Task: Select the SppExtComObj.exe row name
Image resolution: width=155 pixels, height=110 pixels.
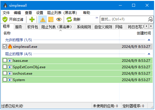Action: coord(29,67)
